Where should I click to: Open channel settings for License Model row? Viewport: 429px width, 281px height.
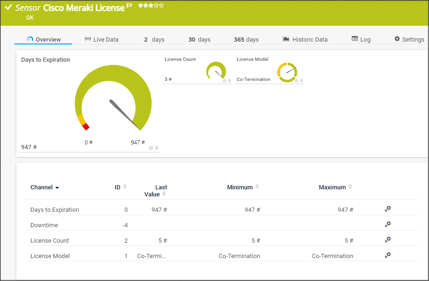pyautogui.click(x=387, y=255)
